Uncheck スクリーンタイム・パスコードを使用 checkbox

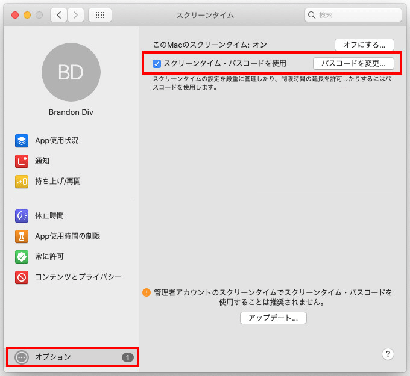157,63
